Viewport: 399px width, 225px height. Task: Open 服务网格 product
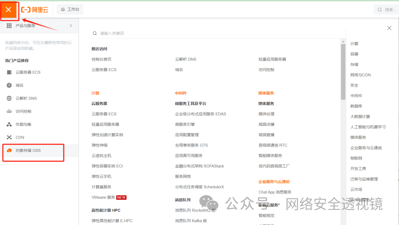click(x=183, y=176)
